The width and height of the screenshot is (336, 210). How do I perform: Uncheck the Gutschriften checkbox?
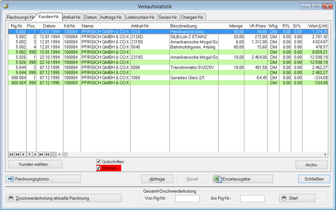pyautogui.click(x=99, y=162)
